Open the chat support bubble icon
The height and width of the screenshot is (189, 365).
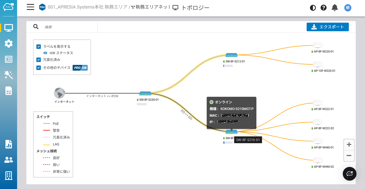point(349,174)
